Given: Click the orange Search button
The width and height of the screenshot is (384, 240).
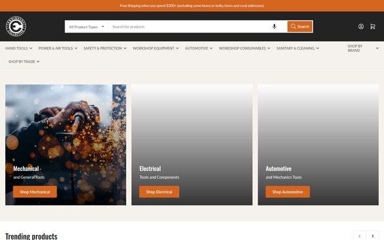Looking at the screenshot, I should point(300,27).
